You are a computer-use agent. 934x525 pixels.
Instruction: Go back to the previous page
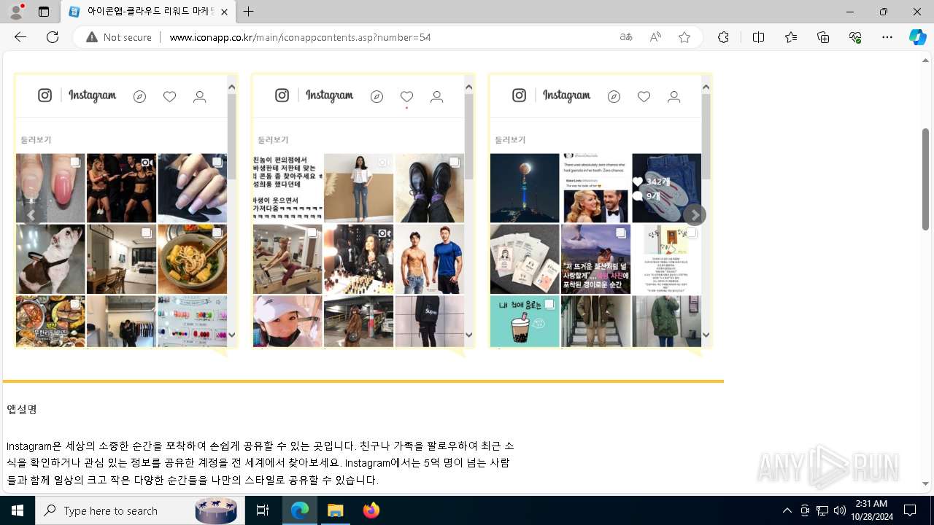(x=20, y=37)
